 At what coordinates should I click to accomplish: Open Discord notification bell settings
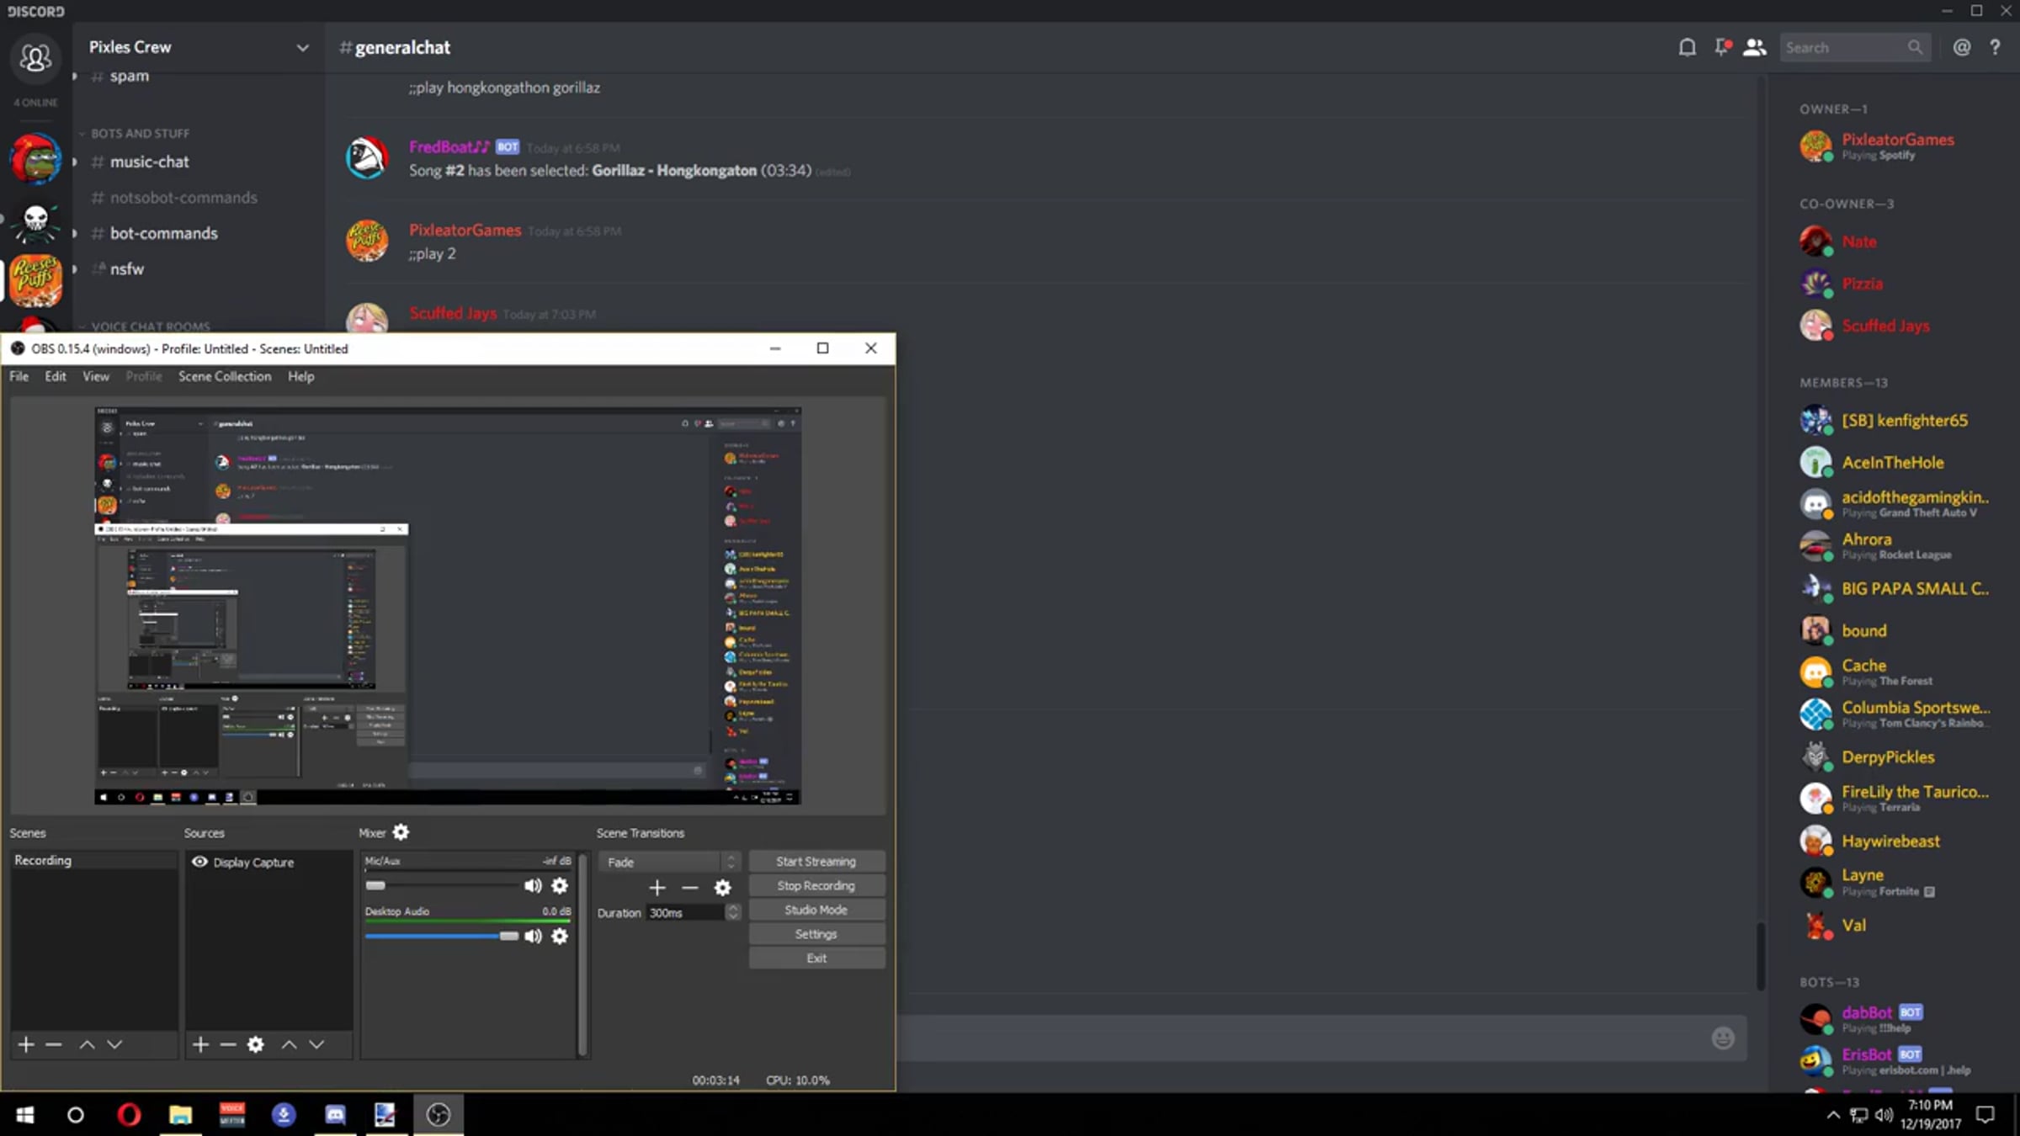click(x=1687, y=47)
